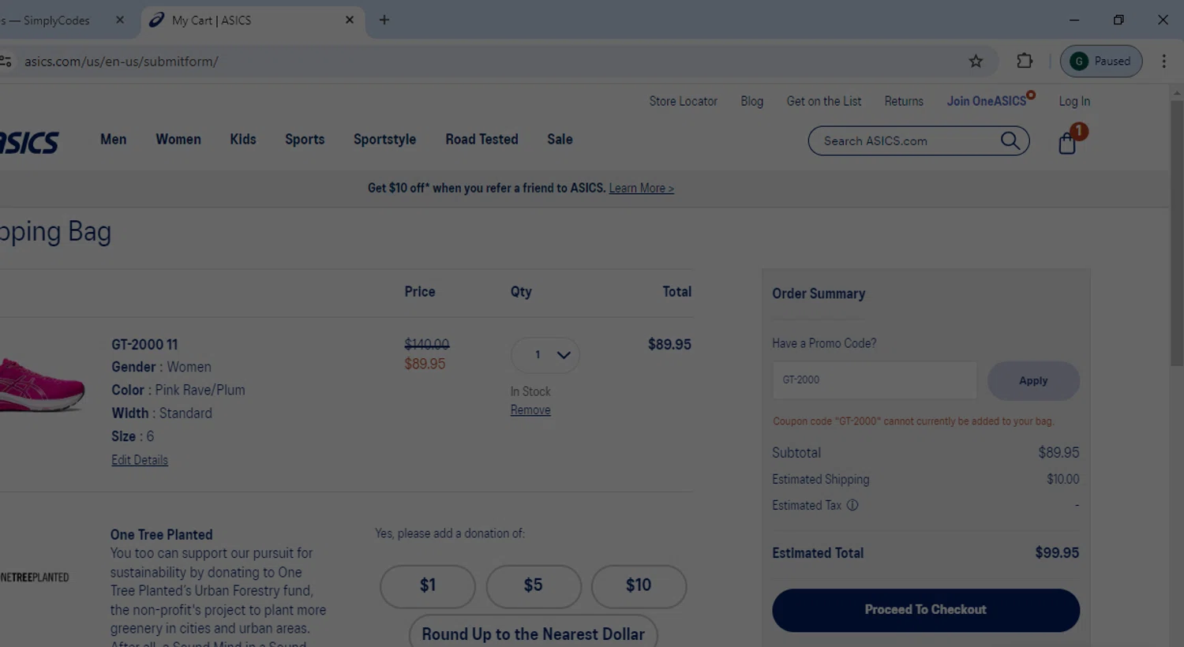Click Edit Details for the shoe
The width and height of the screenshot is (1184, 647).
click(140, 460)
